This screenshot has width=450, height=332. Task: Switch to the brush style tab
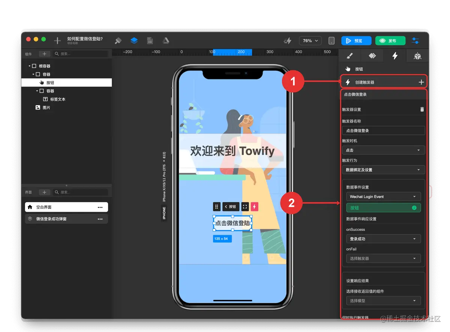349,56
